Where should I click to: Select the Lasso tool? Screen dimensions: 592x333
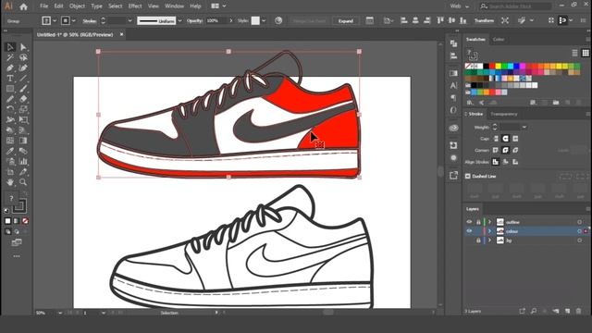[x=23, y=57]
